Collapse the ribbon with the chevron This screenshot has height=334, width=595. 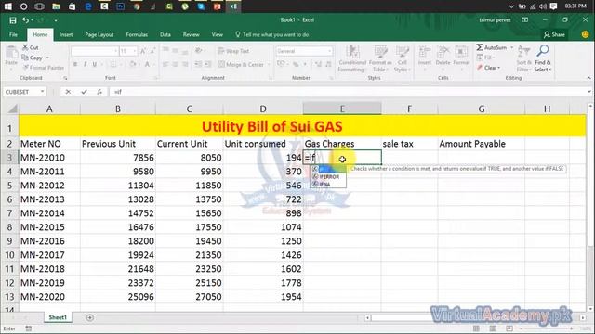pyautogui.click(x=588, y=78)
